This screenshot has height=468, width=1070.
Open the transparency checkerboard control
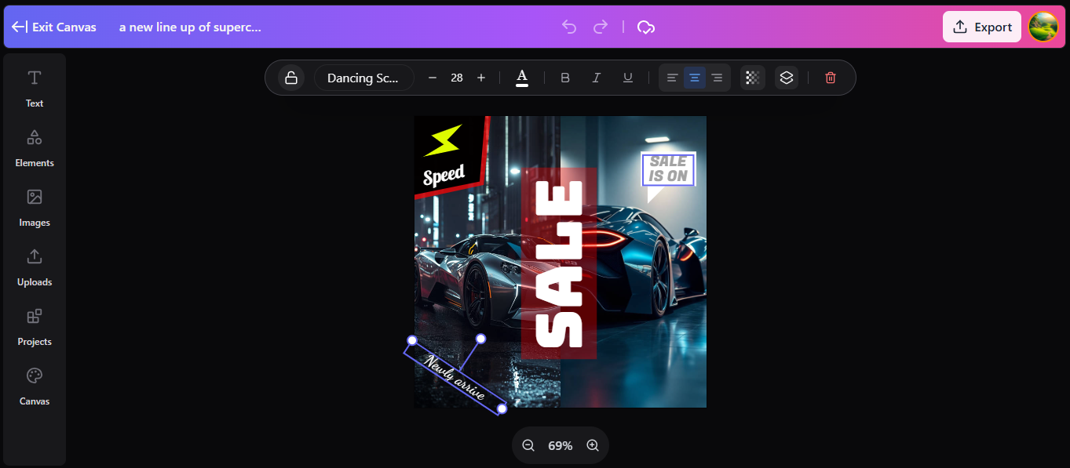pyautogui.click(x=753, y=78)
